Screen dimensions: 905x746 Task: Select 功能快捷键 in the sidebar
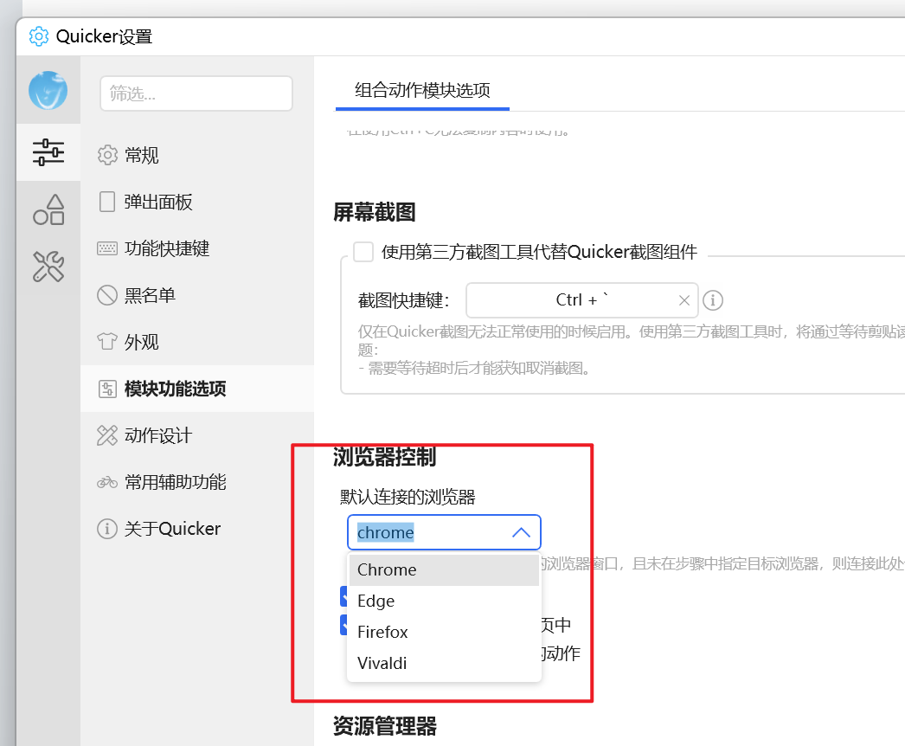[x=196, y=248]
